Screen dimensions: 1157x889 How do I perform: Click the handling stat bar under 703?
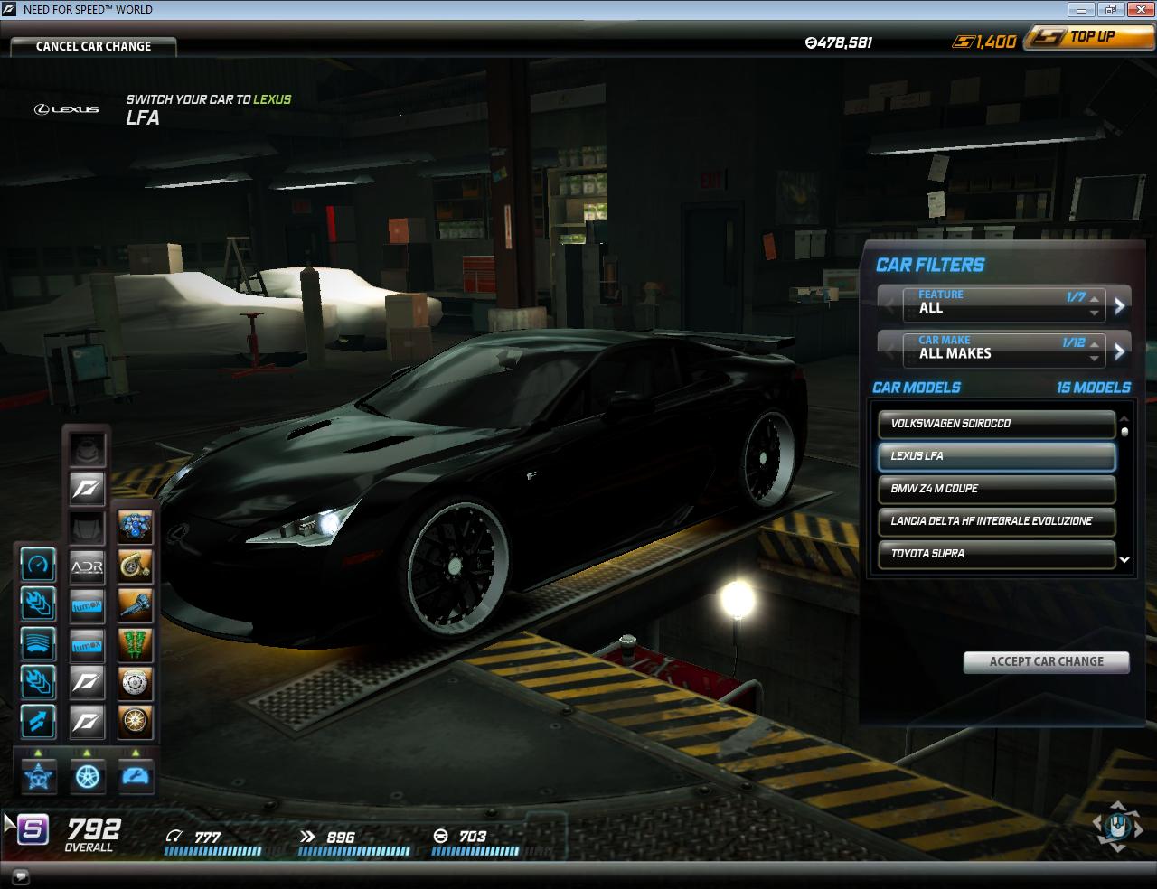click(x=475, y=850)
